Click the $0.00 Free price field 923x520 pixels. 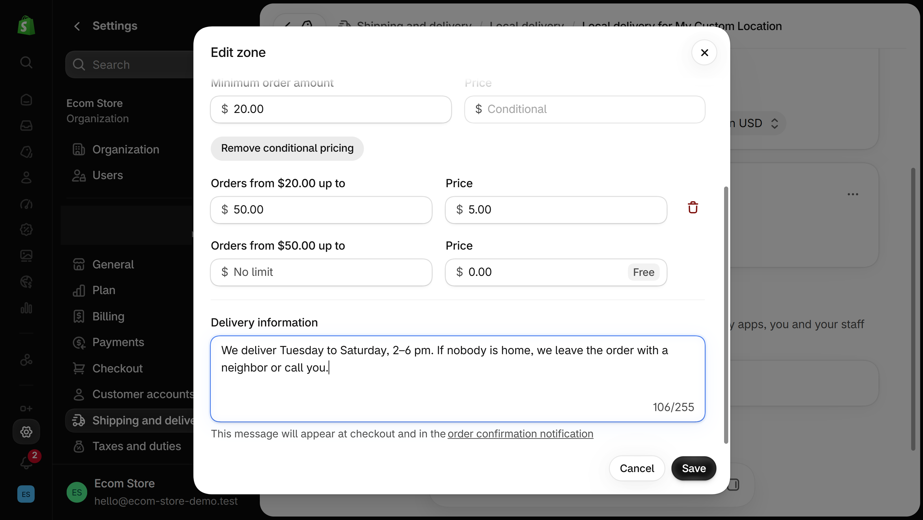[556, 272]
